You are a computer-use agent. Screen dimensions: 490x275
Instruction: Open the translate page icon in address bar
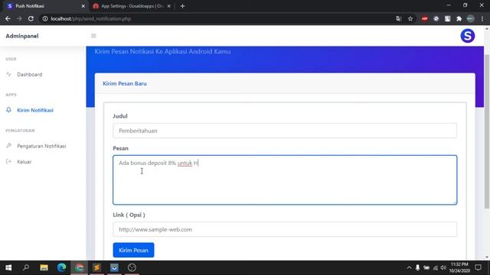coord(398,18)
